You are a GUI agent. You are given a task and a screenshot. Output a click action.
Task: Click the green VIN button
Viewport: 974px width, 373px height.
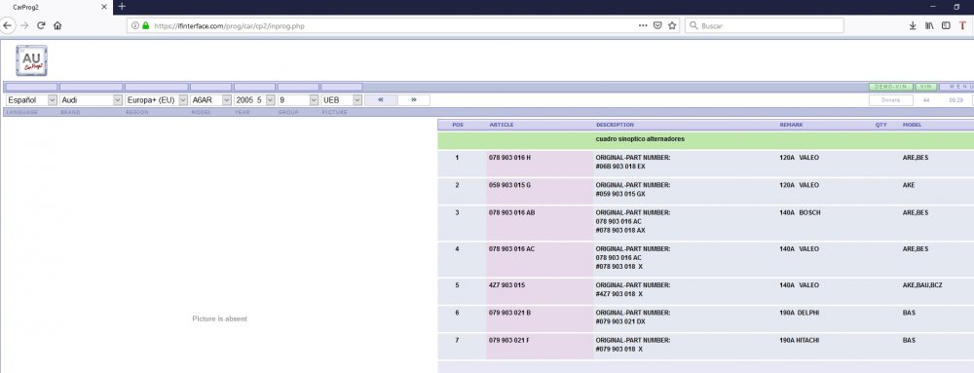point(926,87)
